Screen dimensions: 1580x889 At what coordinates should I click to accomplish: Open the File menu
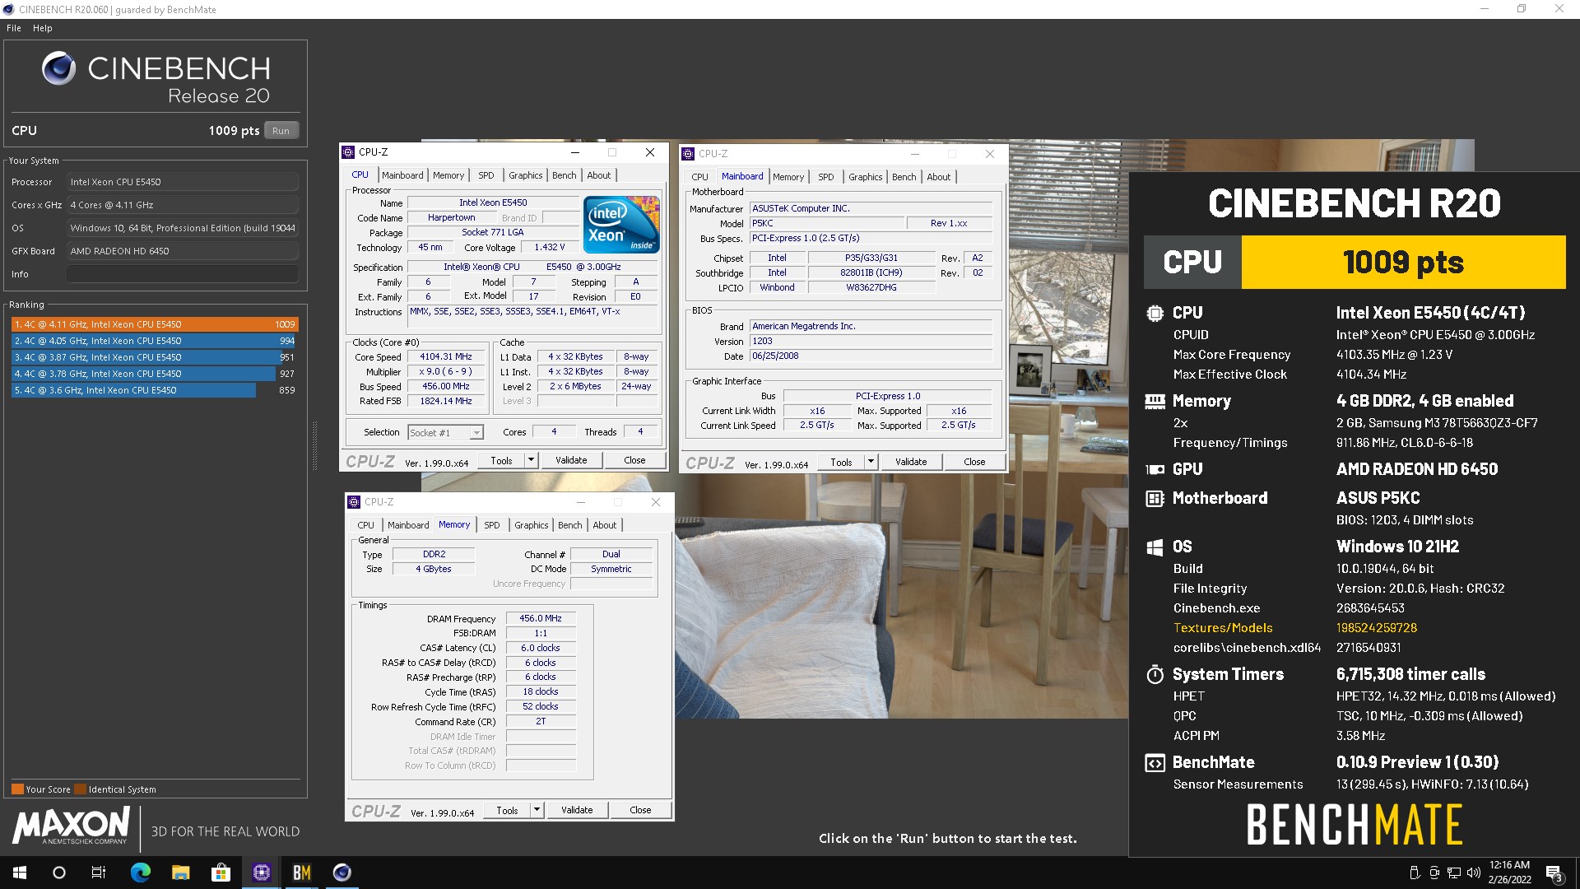click(14, 28)
